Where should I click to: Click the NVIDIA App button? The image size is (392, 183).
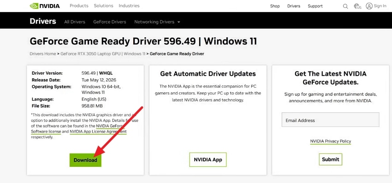(208, 159)
